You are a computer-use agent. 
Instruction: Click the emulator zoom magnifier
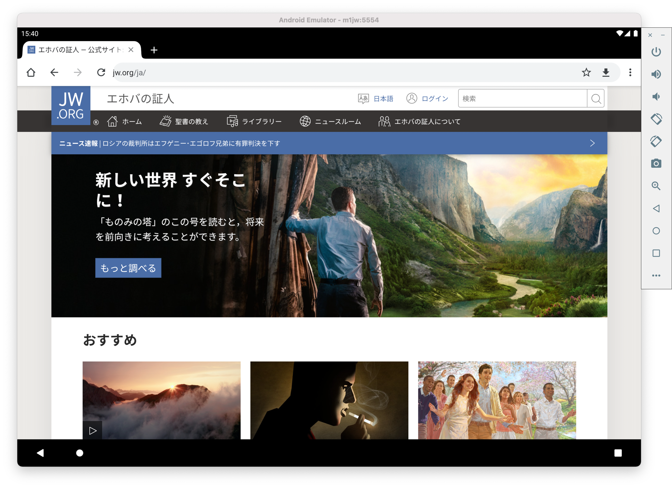click(x=656, y=186)
